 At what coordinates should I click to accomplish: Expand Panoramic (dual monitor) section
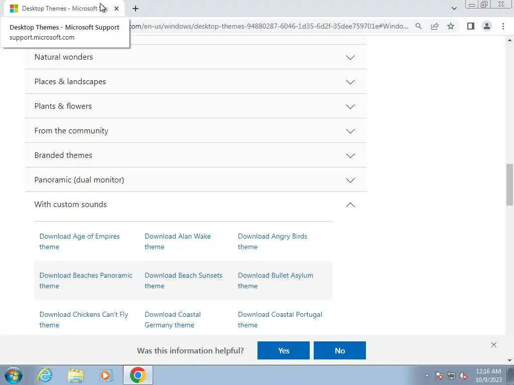pos(196,180)
